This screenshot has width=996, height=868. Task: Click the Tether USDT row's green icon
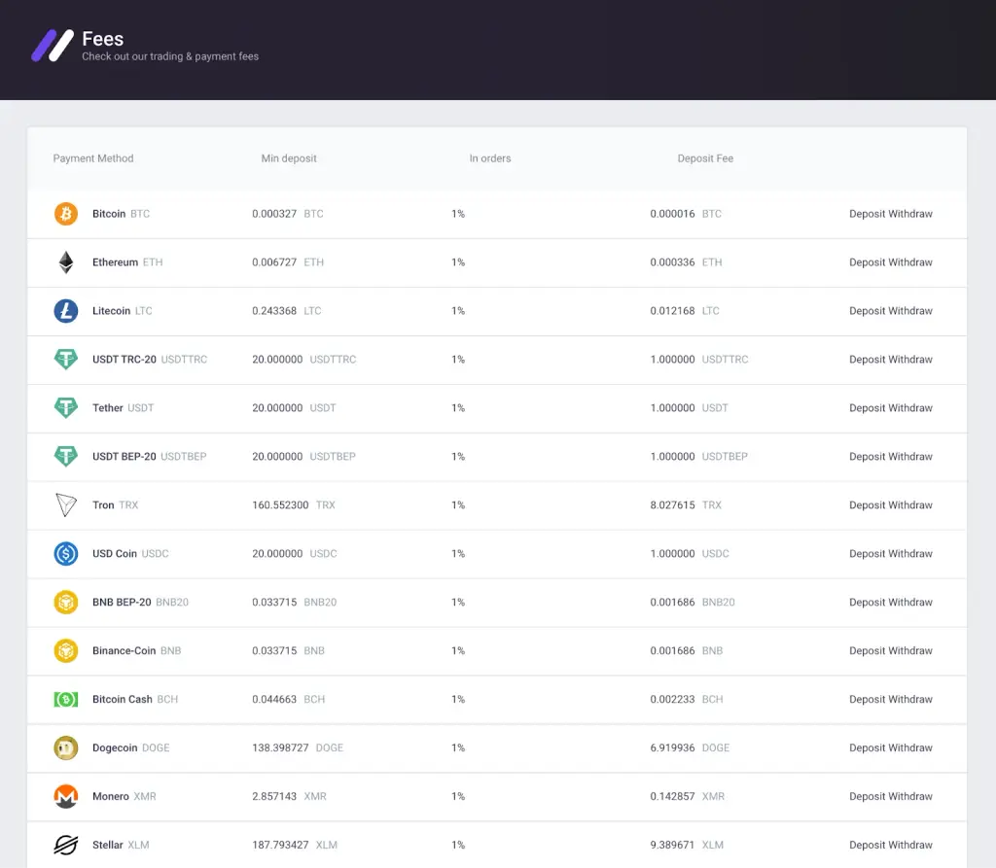(66, 407)
